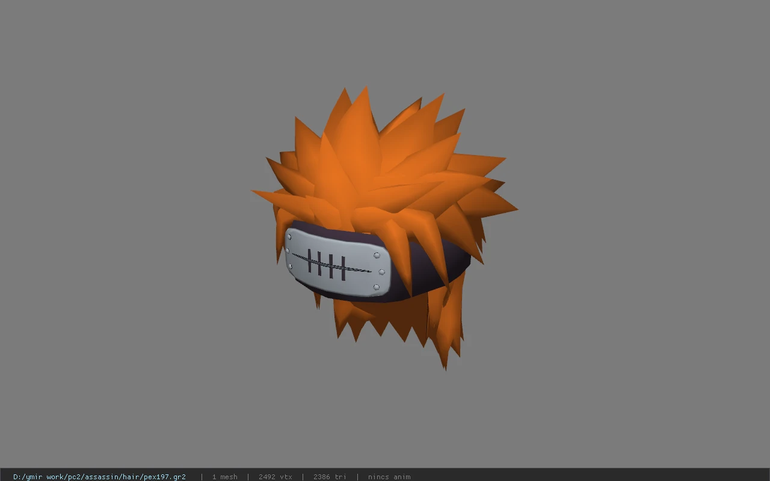
Task: Click the '1 mesh' status entry
Action: [224, 477]
